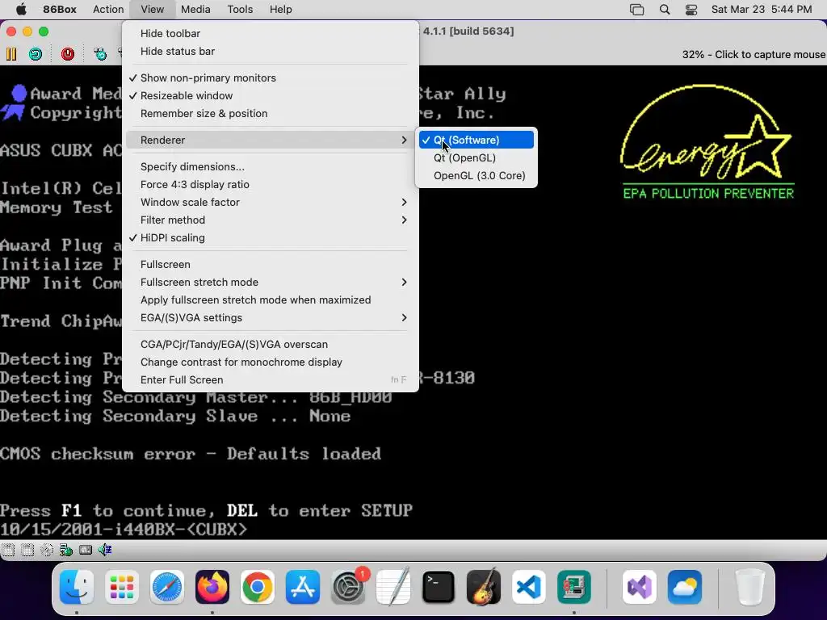Open the 86Box application menu
Screen dimensions: 827x620
[x=60, y=10]
